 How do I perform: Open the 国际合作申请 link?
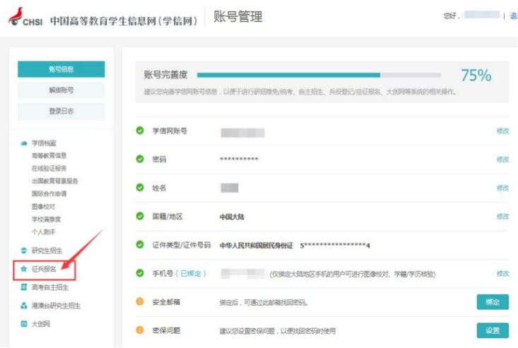pos(49,193)
